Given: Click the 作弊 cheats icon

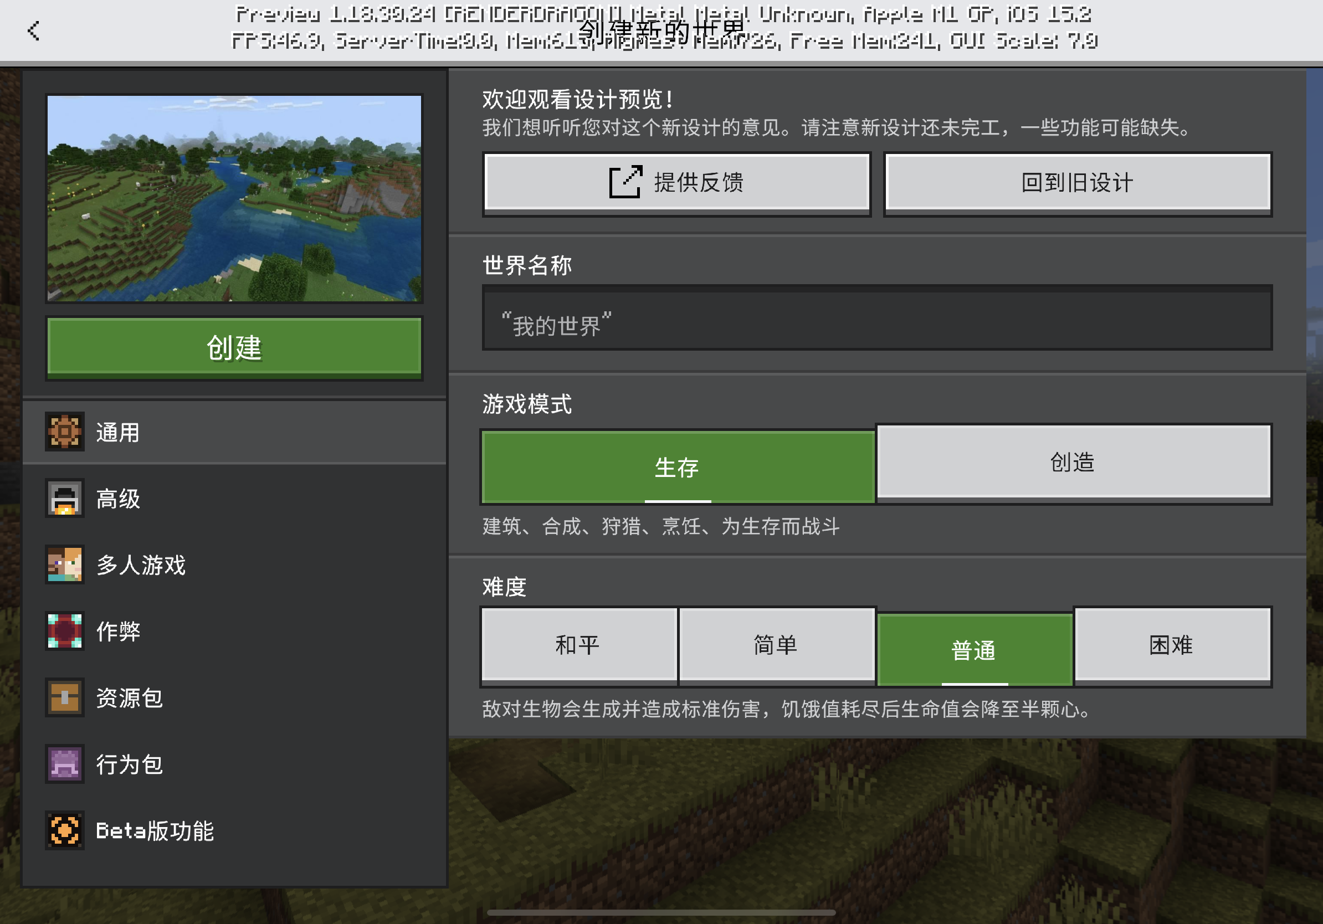Looking at the screenshot, I should point(64,631).
